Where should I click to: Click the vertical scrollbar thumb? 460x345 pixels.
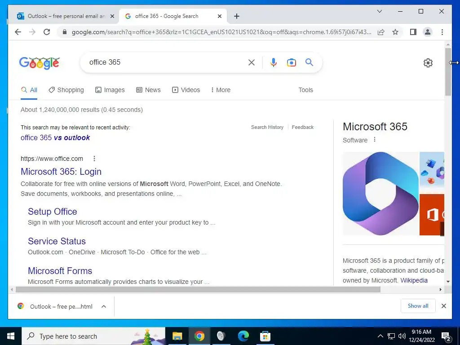(x=448, y=72)
